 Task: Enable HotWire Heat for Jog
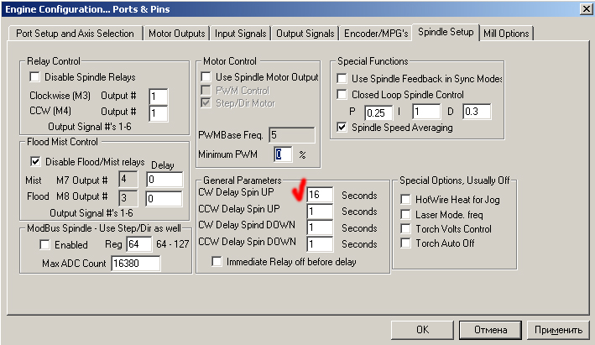pyautogui.click(x=406, y=199)
